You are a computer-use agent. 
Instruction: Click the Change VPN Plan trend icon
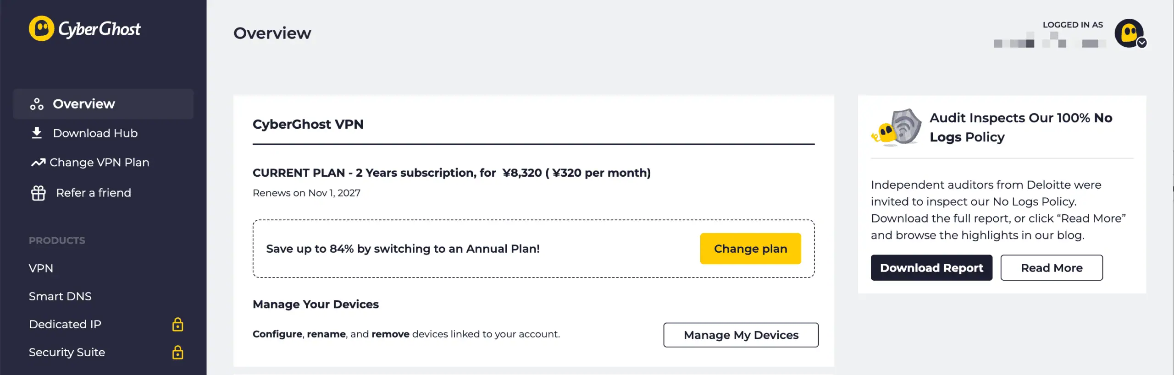(x=38, y=163)
